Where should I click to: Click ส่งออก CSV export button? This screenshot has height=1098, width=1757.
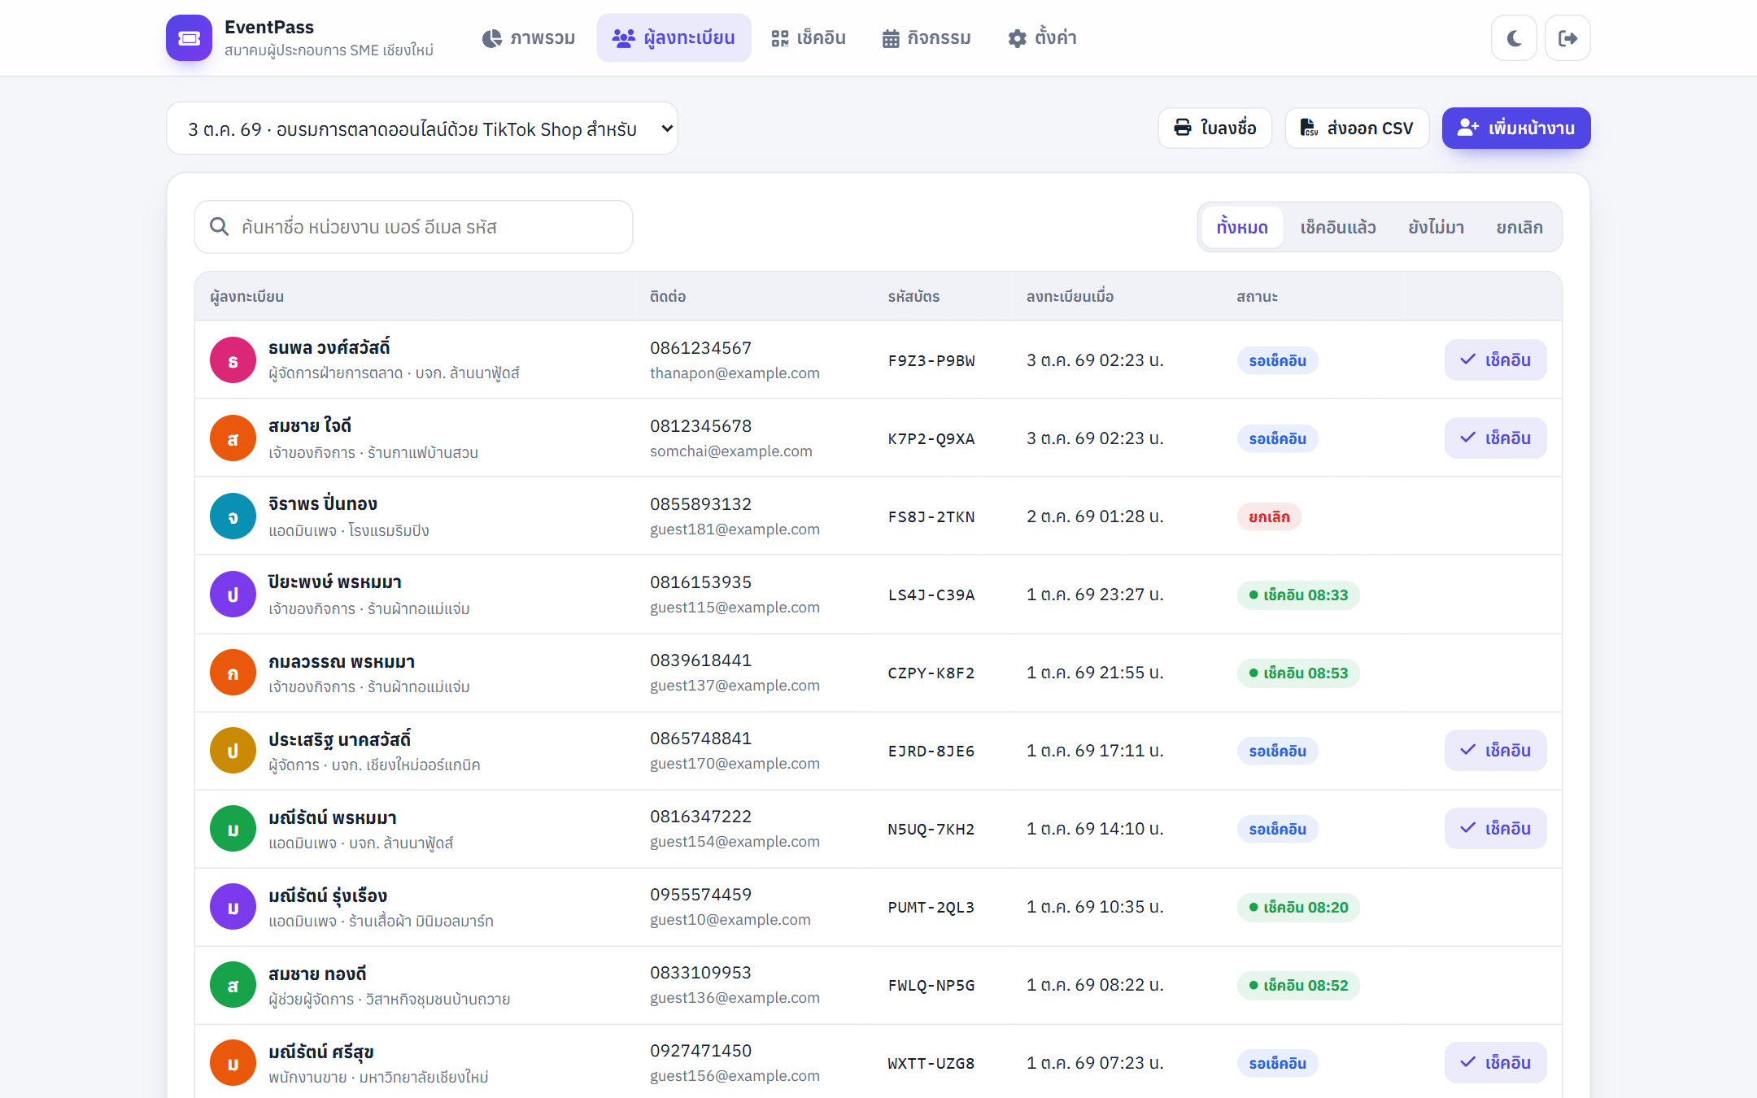tap(1357, 129)
